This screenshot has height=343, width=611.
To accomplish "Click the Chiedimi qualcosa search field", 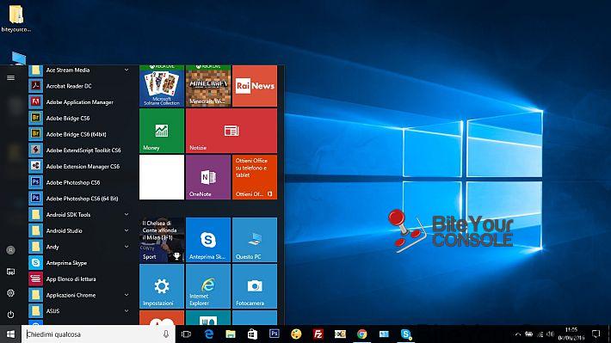I will point(94,334).
